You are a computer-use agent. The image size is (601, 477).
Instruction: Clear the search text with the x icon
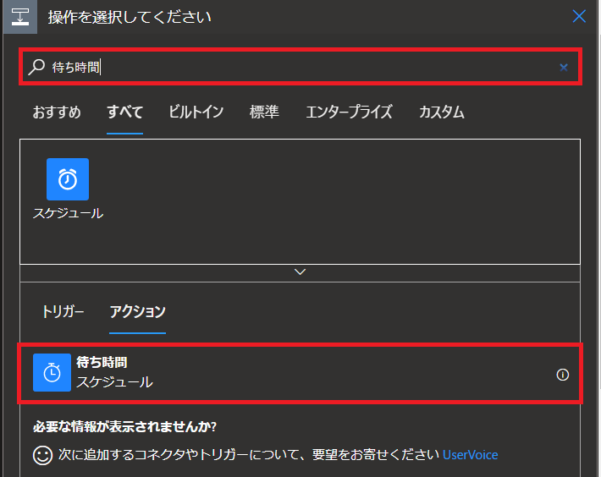[564, 68]
